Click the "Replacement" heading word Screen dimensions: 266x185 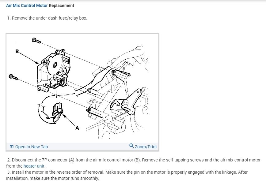point(61,6)
